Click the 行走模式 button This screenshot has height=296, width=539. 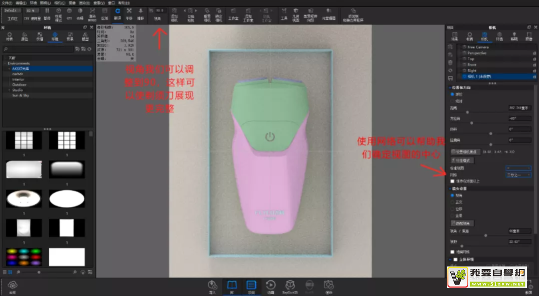[x=462, y=160]
